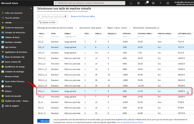Click the 587,89 € cost cell
This screenshot has width=194, height=124.
(181, 85)
